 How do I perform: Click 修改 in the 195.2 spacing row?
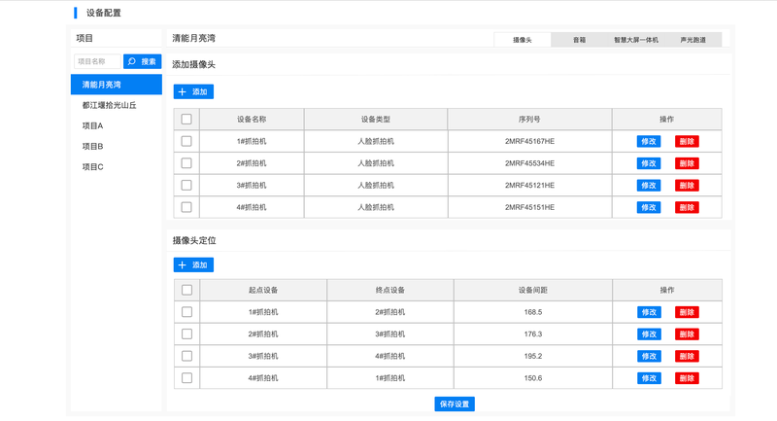(x=649, y=356)
